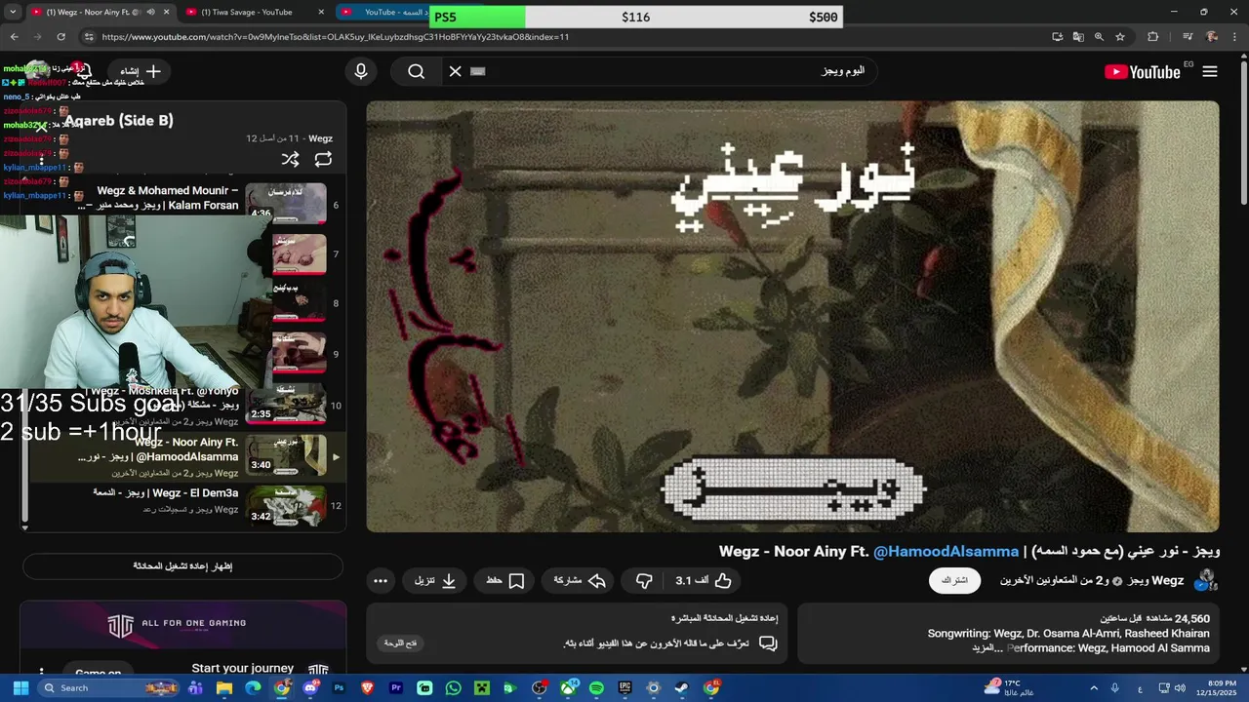
Task: Show hidden system tray icons
Action: (x=1094, y=688)
